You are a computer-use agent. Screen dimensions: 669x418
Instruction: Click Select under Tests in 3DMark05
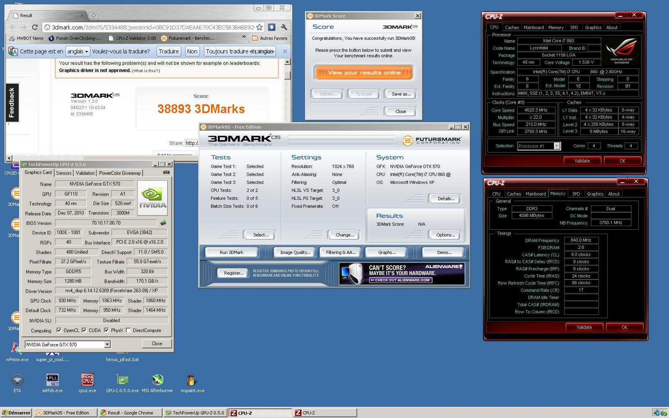tap(260, 235)
